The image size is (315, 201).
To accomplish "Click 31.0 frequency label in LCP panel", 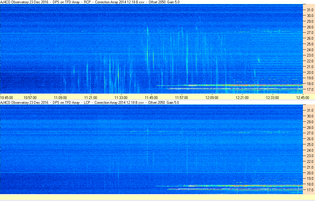I will click(x=310, y=110).
